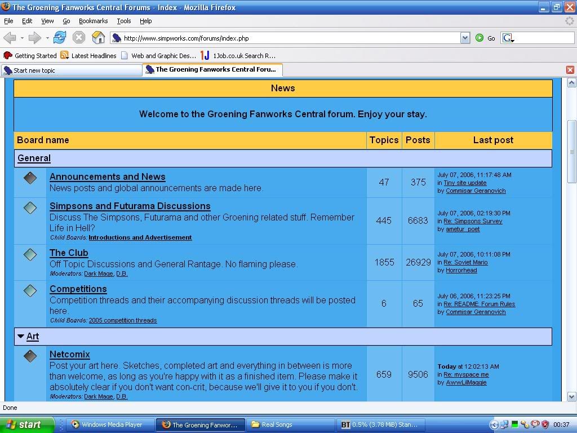Click the board icon beside Netcomix
The width and height of the screenshot is (577, 433).
click(x=30, y=356)
